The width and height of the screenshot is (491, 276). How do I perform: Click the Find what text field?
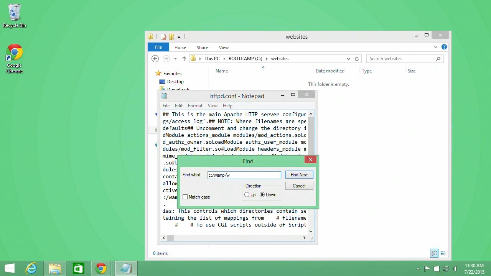tap(244, 175)
